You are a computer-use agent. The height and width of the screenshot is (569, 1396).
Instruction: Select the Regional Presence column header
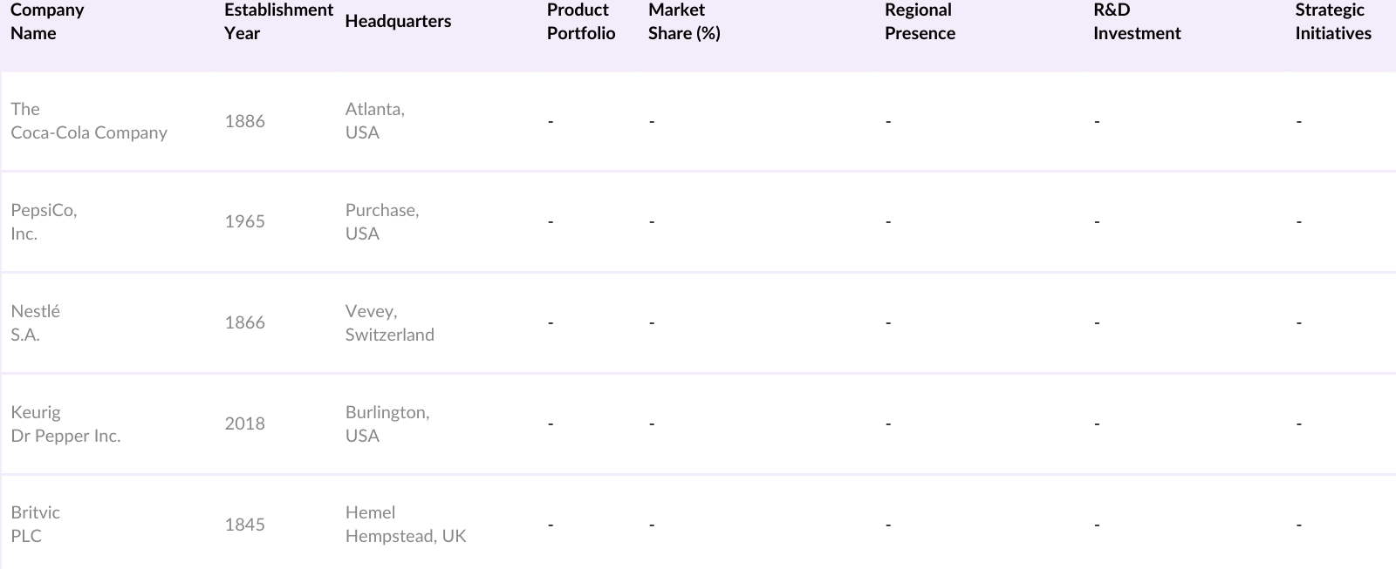pos(920,22)
